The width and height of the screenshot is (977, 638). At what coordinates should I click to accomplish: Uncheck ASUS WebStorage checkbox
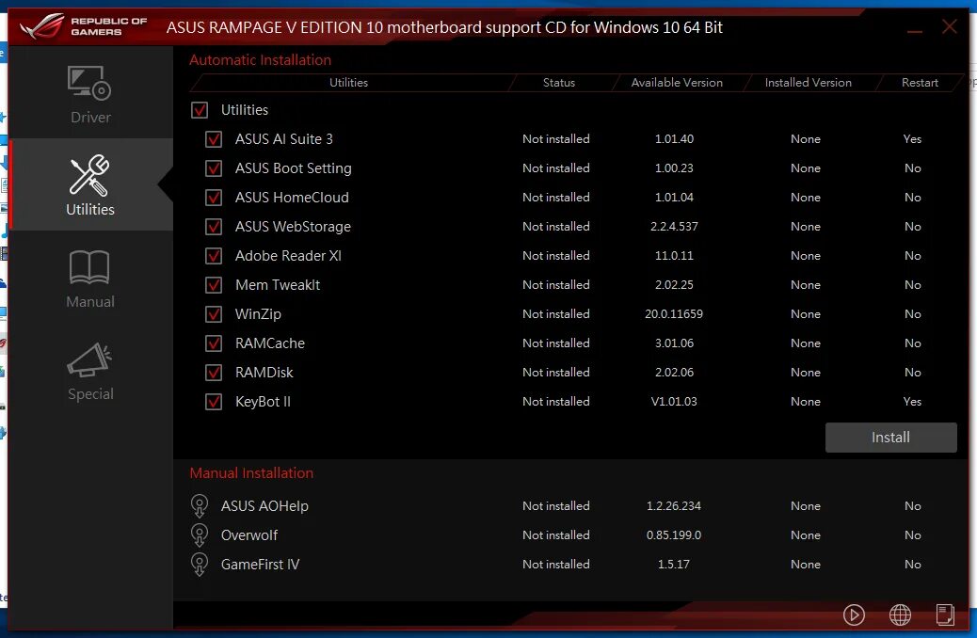(214, 227)
